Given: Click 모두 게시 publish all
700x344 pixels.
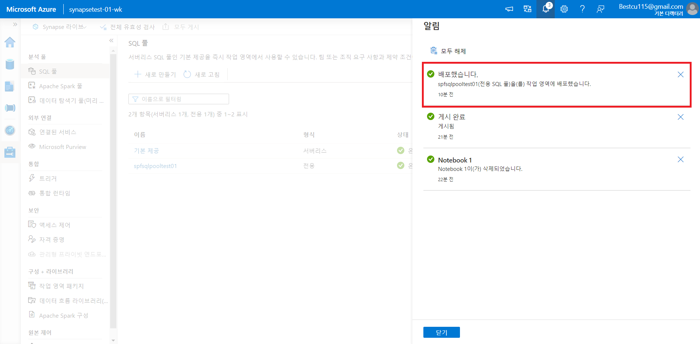Looking at the screenshot, I should [181, 27].
